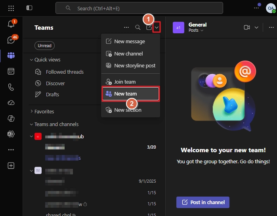Image resolution: width=277 pixels, height=216 pixels.
Task: Open channel more options ellipsis
Action: (x=271, y=27)
